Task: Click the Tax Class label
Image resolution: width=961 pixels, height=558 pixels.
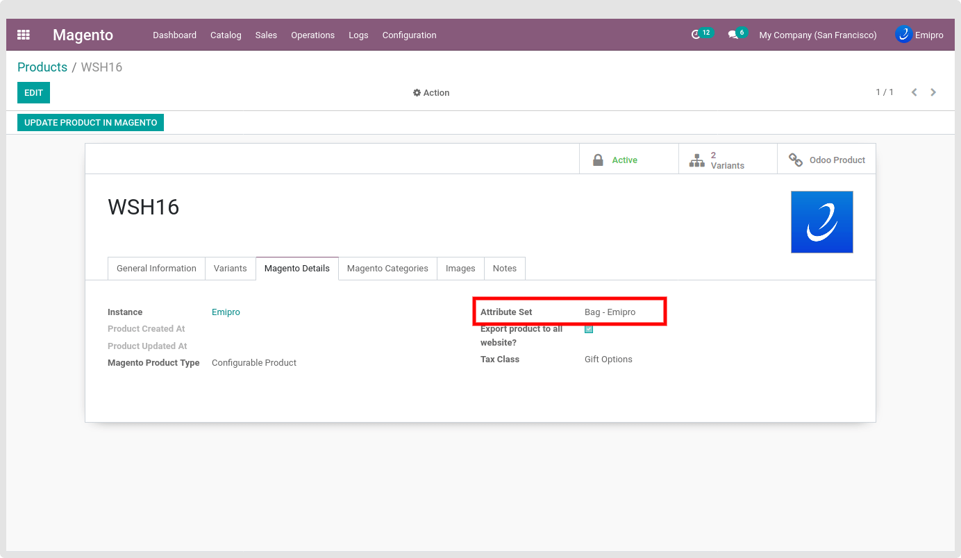Action: pos(500,360)
